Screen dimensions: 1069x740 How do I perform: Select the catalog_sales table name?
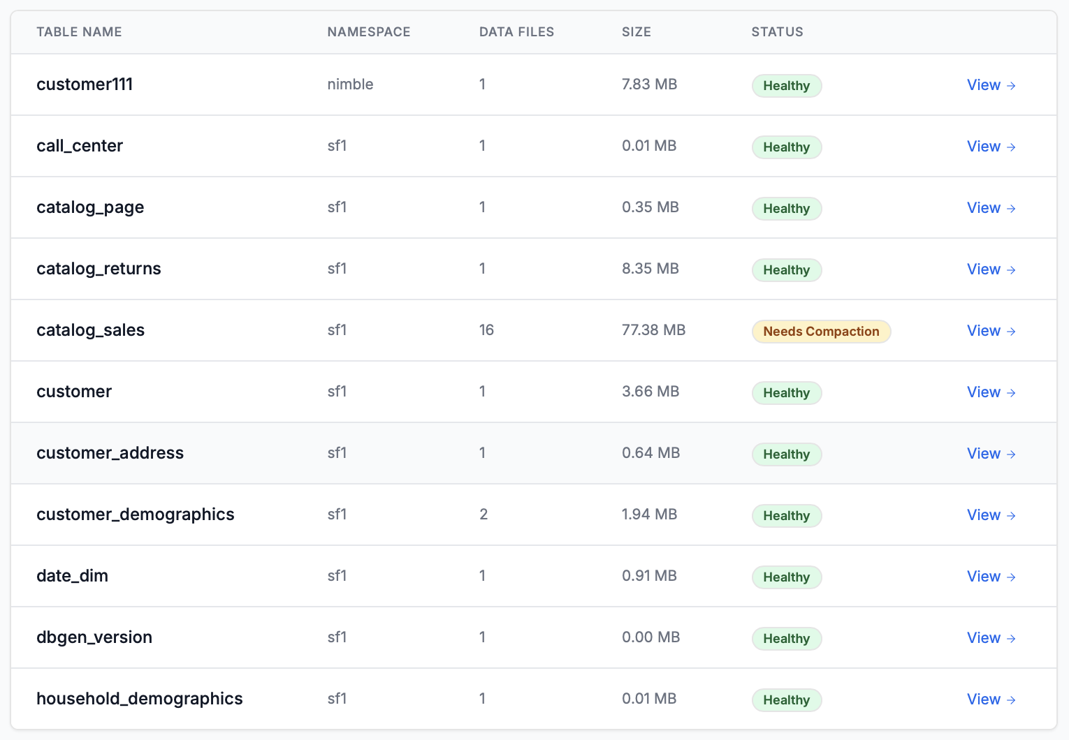click(90, 330)
